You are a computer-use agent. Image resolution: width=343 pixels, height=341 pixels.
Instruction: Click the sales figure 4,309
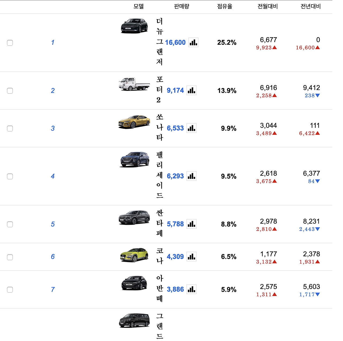pyautogui.click(x=175, y=256)
